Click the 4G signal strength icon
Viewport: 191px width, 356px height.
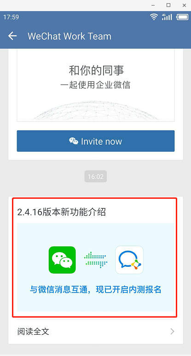[x=167, y=17]
